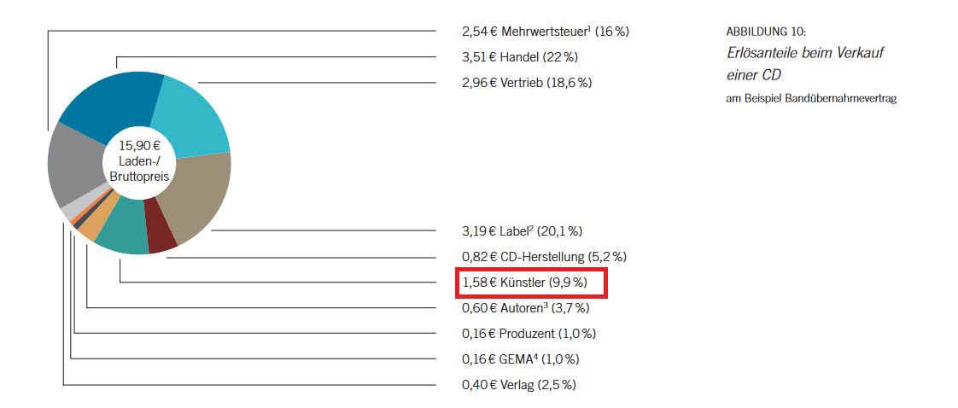The image size is (958, 408).
Task: Click the 0,60 € Autoren legend text
Action: click(525, 308)
